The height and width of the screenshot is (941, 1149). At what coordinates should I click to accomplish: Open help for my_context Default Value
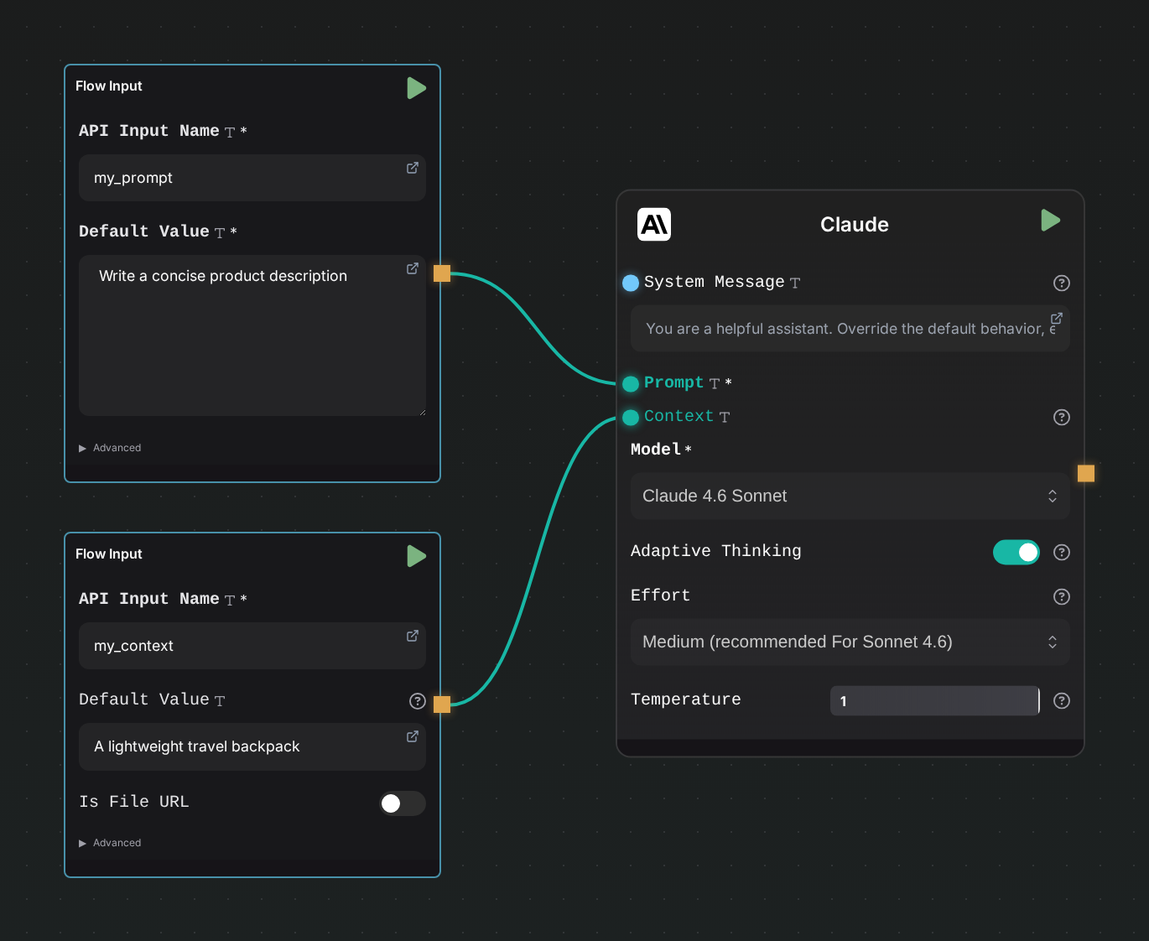418,701
